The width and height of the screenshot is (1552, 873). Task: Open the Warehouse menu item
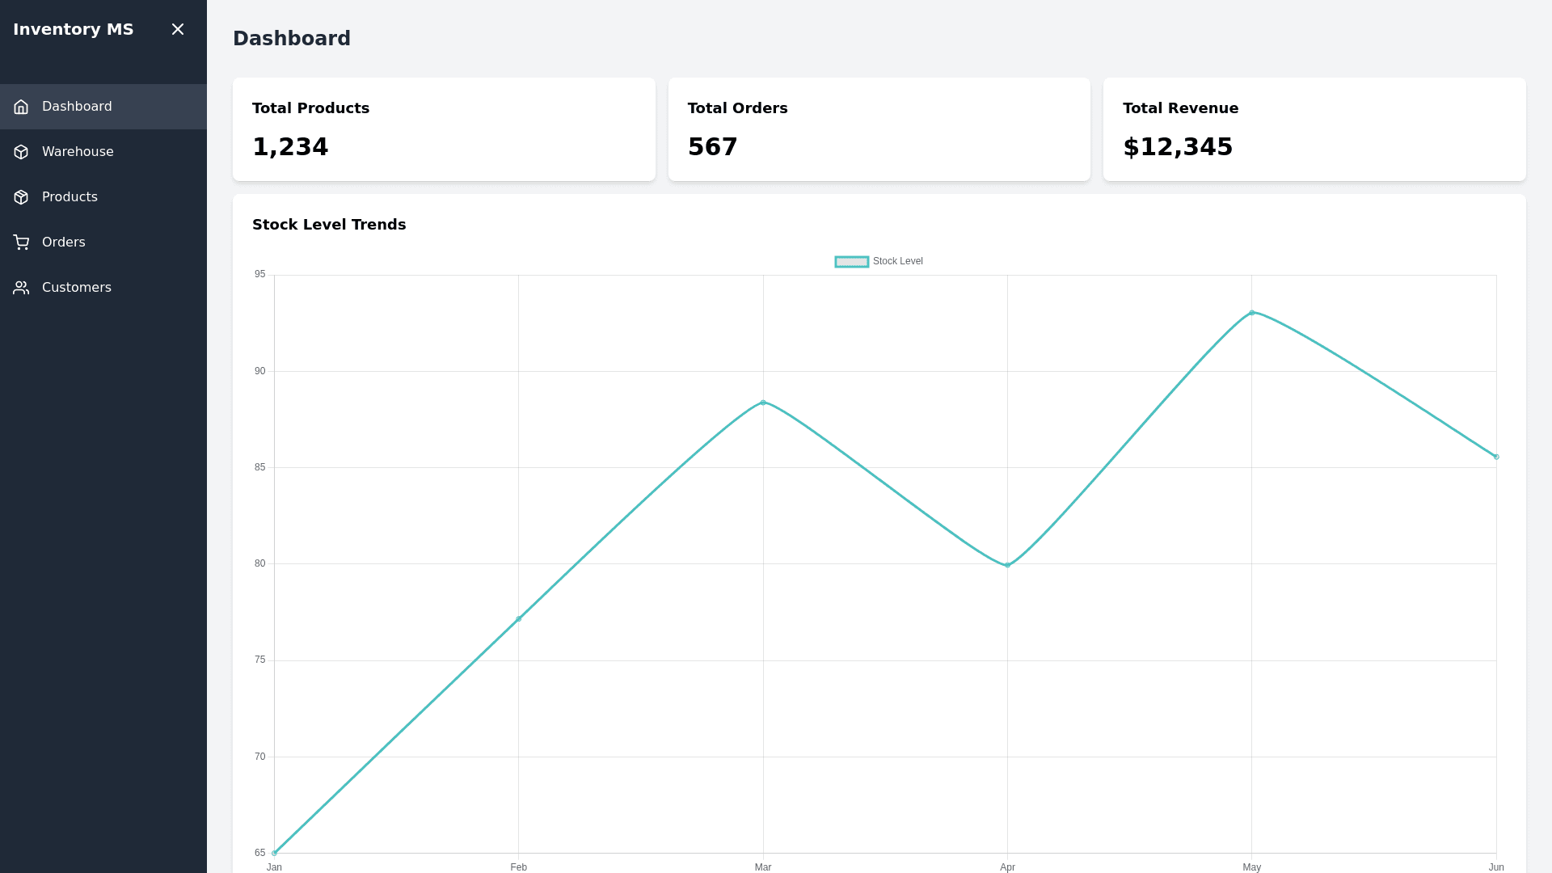point(78,152)
